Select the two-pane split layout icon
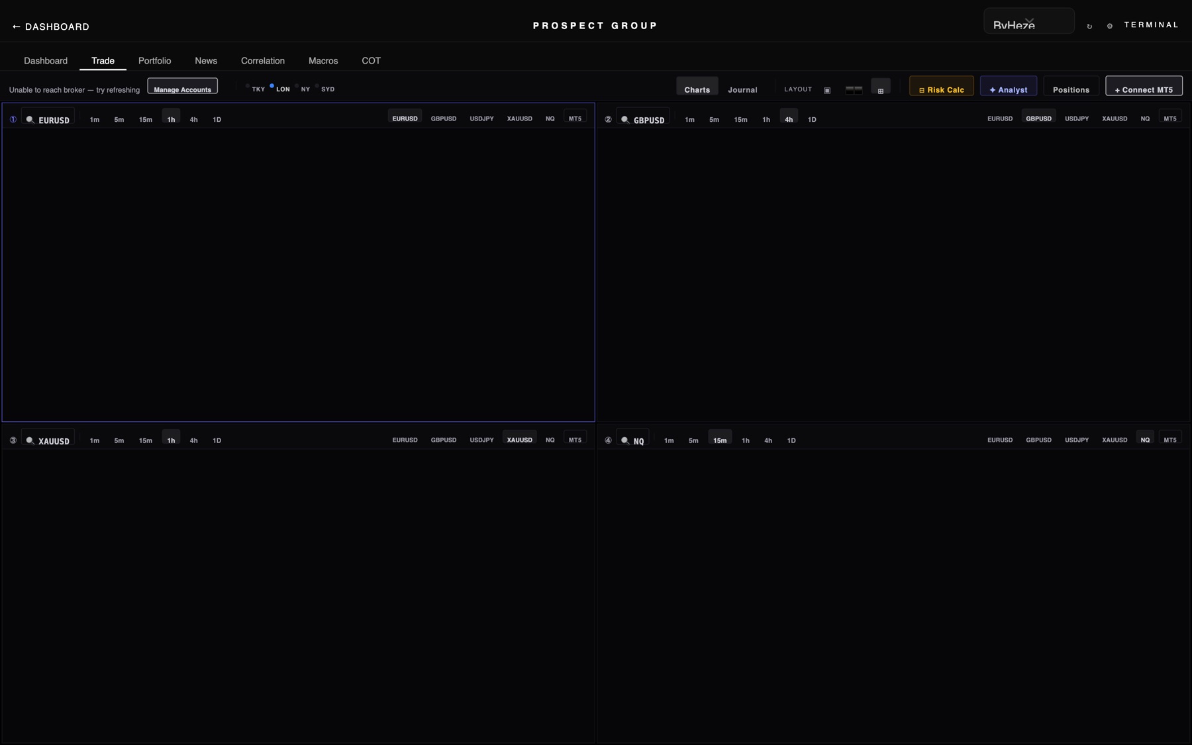This screenshot has height=745, width=1192. [x=854, y=89]
